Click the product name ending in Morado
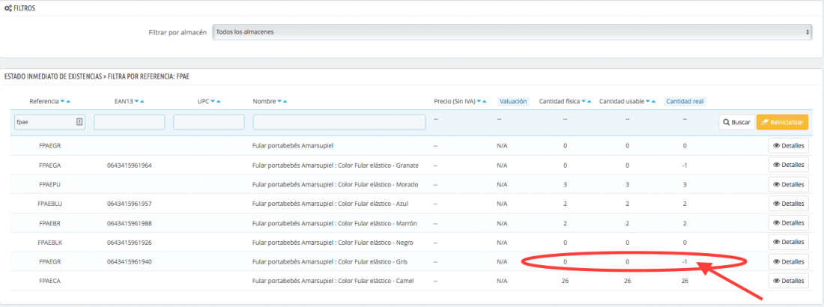Image resolution: width=824 pixels, height=307 pixels. 336,184
